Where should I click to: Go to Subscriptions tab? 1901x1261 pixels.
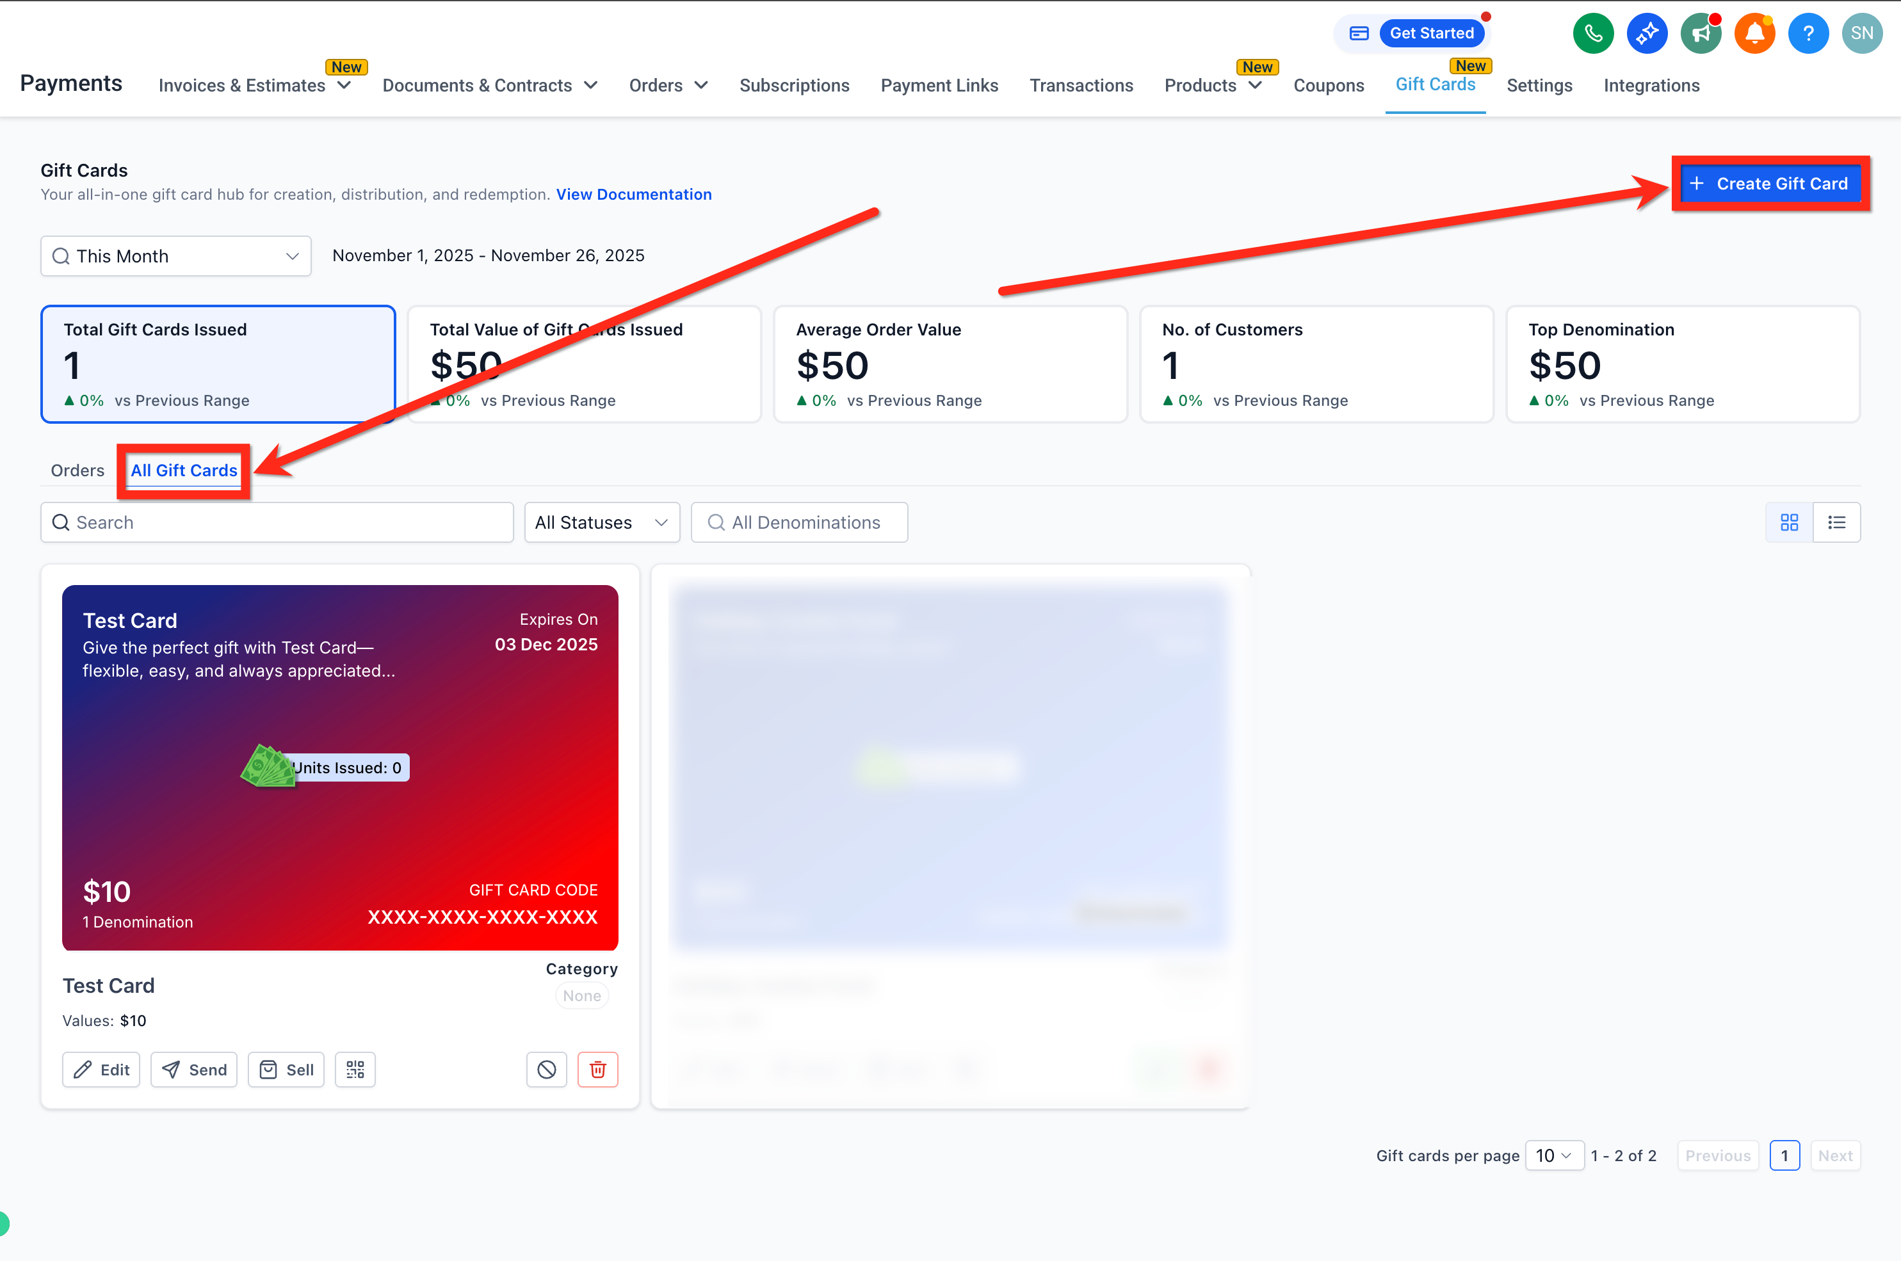coord(794,85)
